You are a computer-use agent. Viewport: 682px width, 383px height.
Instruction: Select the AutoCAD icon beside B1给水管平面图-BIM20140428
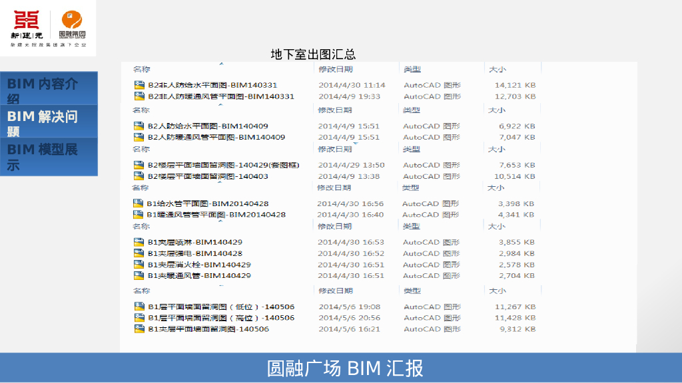point(137,203)
